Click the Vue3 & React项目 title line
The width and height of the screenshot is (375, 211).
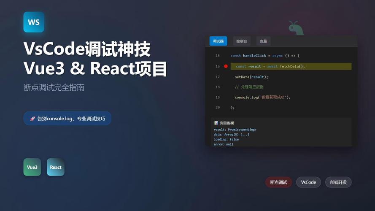(x=95, y=69)
